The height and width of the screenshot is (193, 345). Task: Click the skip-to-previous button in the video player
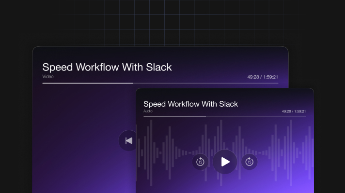click(x=128, y=140)
